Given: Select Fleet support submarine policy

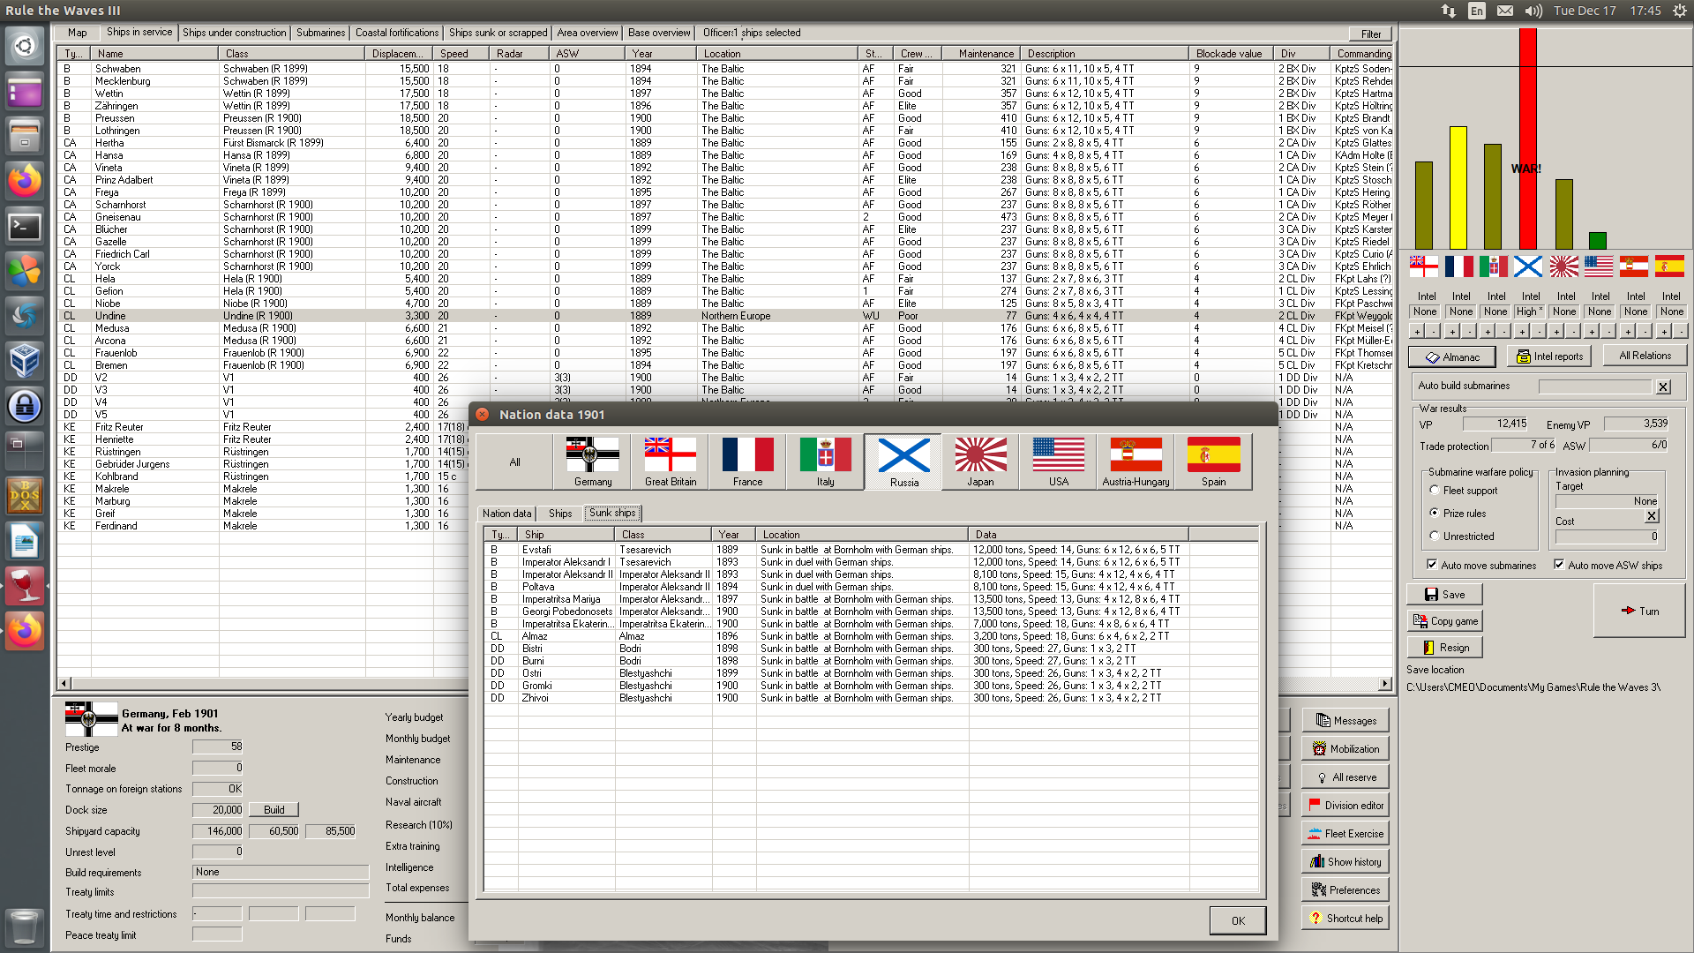Looking at the screenshot, I should tap(1435, 490).
